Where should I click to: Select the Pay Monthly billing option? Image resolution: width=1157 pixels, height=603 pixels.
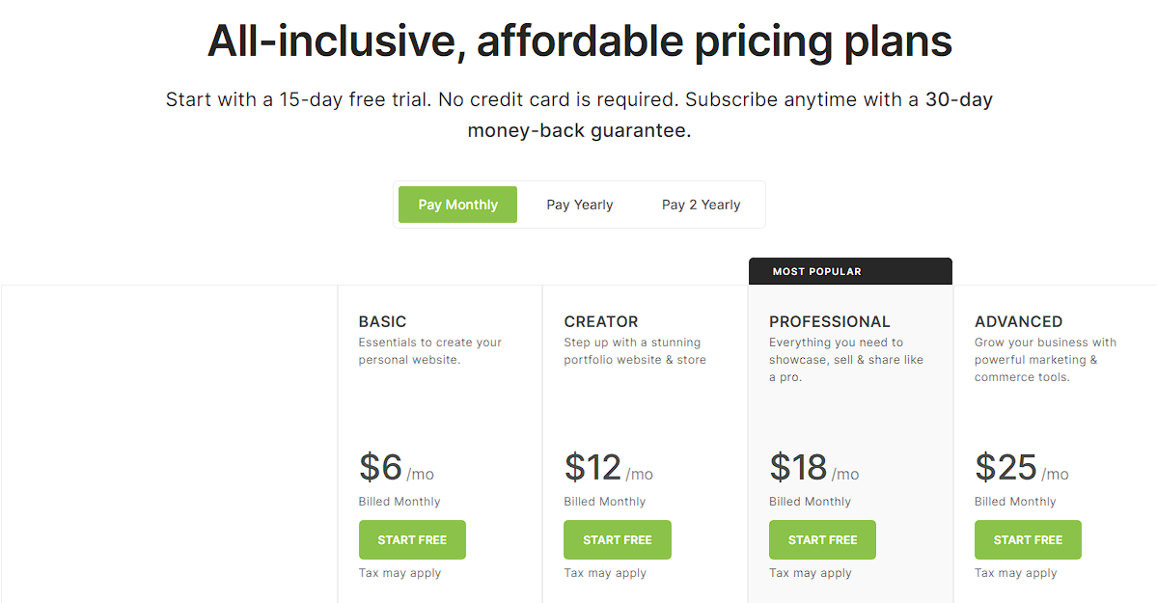tap(457, 205)
